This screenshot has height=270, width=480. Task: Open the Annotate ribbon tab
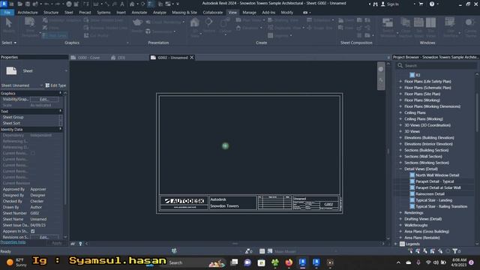tap(139, 13)
